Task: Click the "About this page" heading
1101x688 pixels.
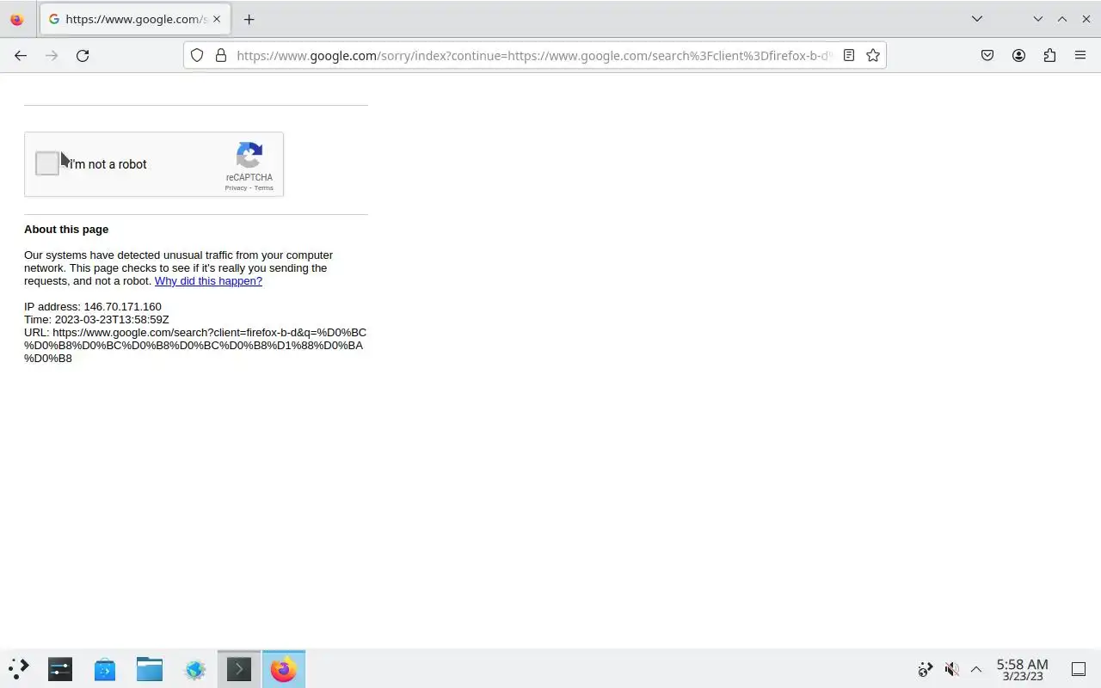Action: pos(66,230)
